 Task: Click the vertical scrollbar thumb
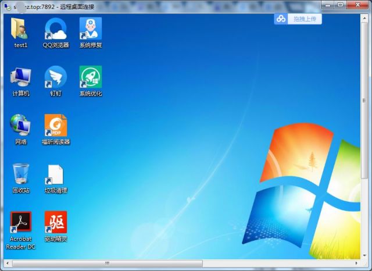364,101
